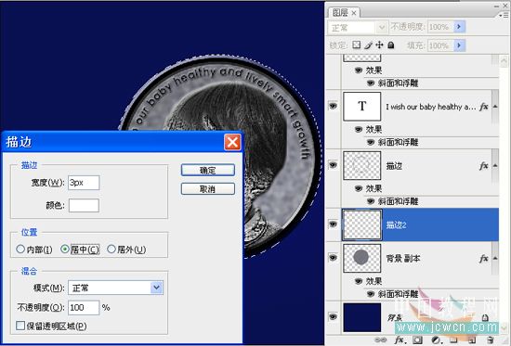The height and width of the screenshot is (346, 511).
Task: Lock transparent pixels icon in Layers panel
Action: click(x=356, y=45)
